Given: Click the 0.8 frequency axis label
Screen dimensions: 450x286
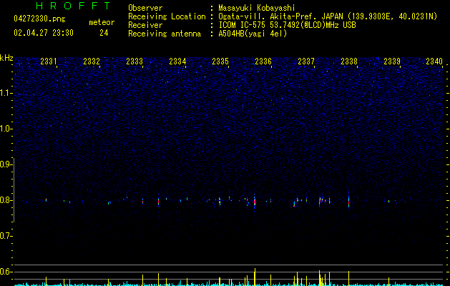Looking at the screenshot, I should point(6,200).
